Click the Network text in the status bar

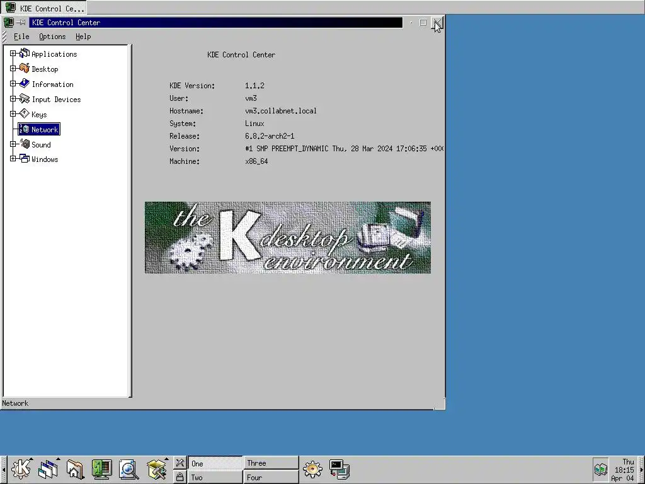(x=15, y=403)
